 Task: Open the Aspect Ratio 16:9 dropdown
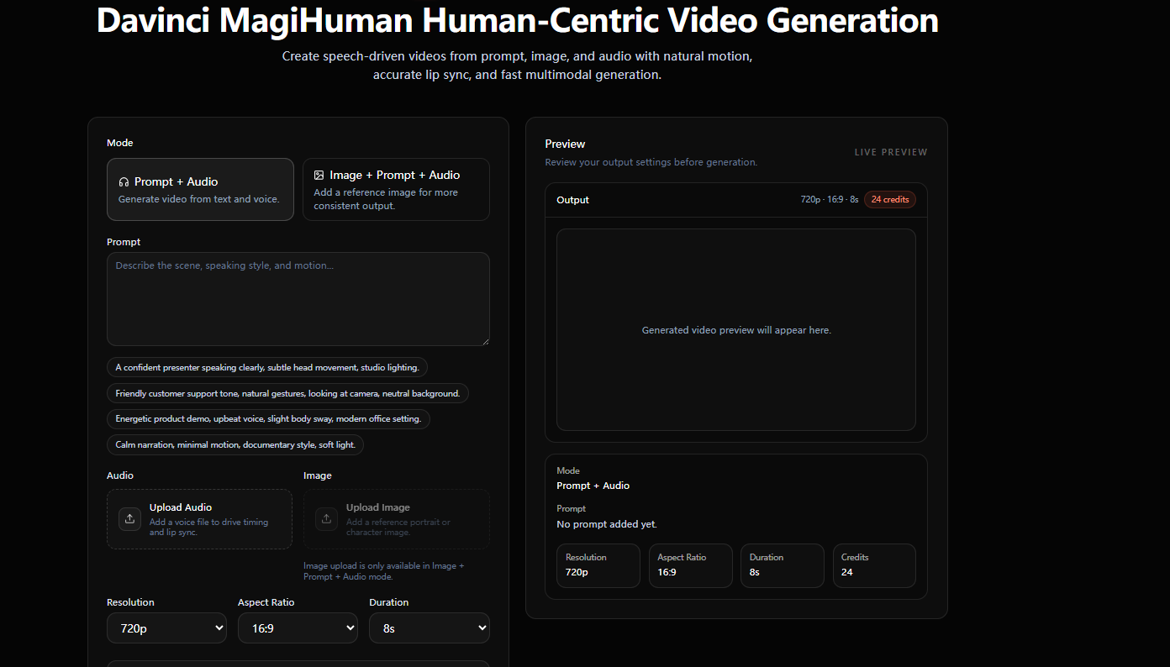298,628
